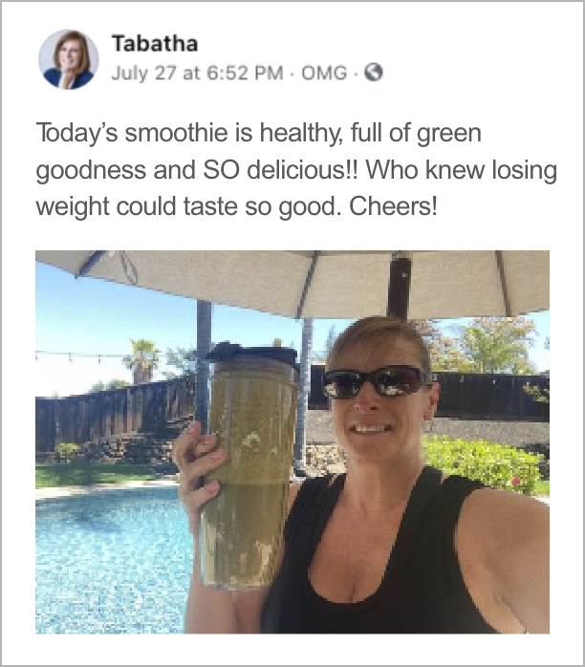Open the poolside selfie photo
Image resolution: width=585 pixels, height=667 pixels.
point(292,443)
